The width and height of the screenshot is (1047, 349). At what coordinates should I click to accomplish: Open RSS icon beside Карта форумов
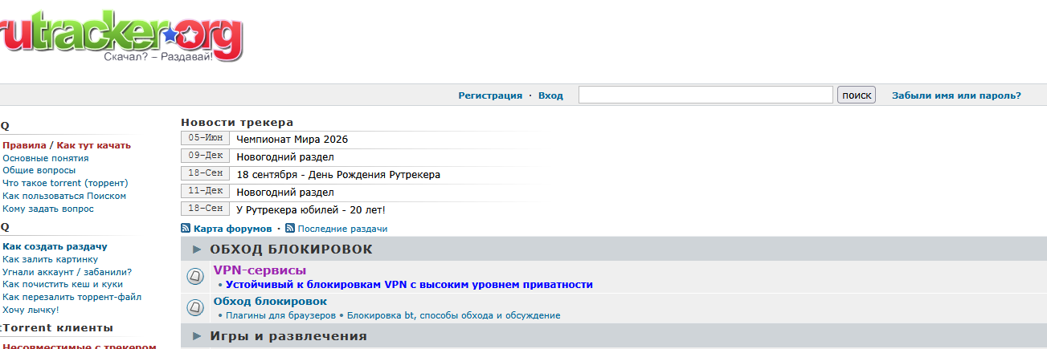[186, 229]
